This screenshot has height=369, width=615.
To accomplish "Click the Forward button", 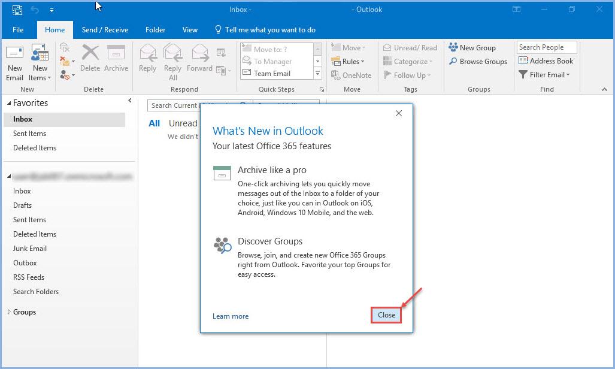I will coord(199,59).
